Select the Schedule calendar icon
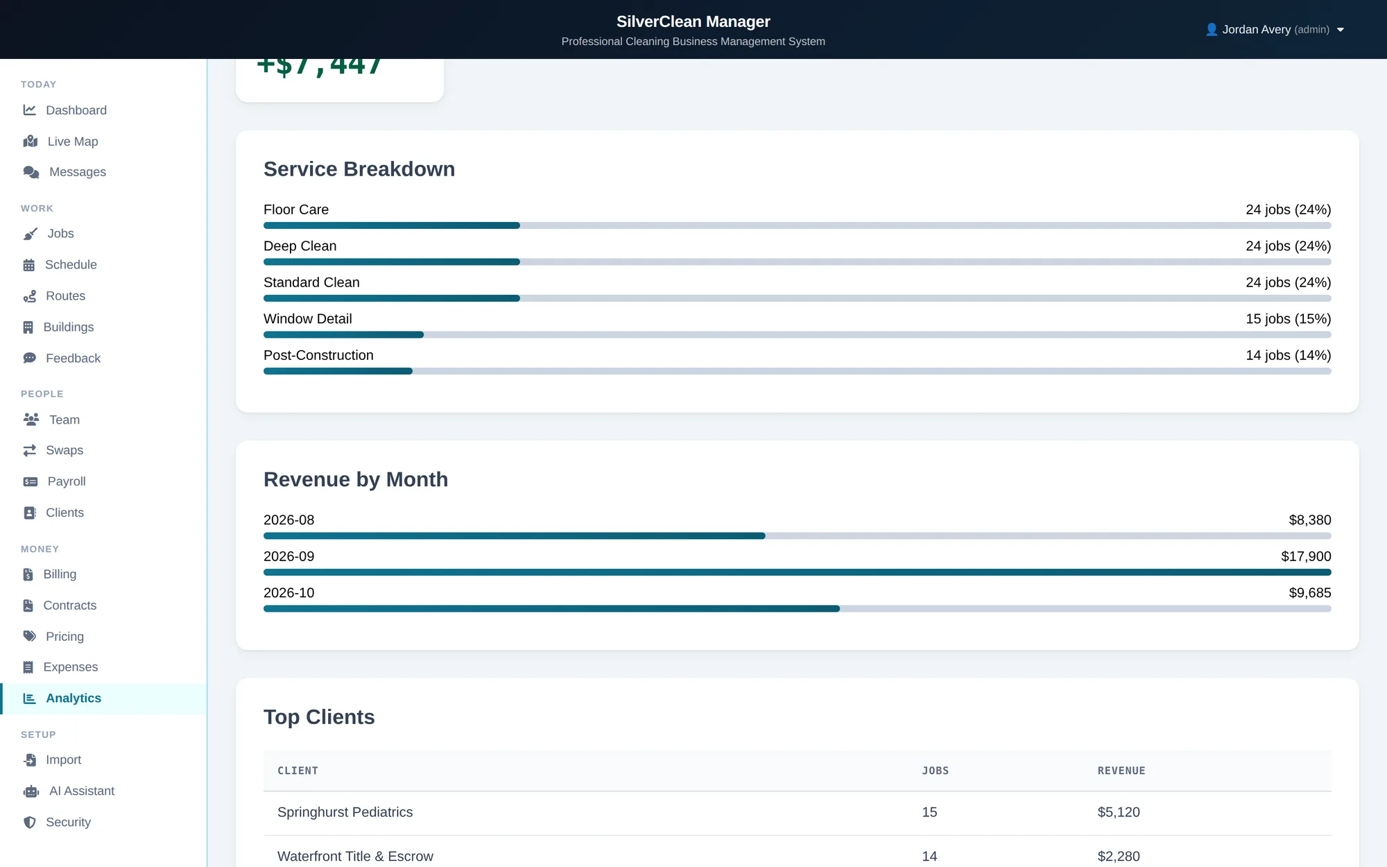Image resolution: width=1387 pixels, height=867 pixels. 29,265
